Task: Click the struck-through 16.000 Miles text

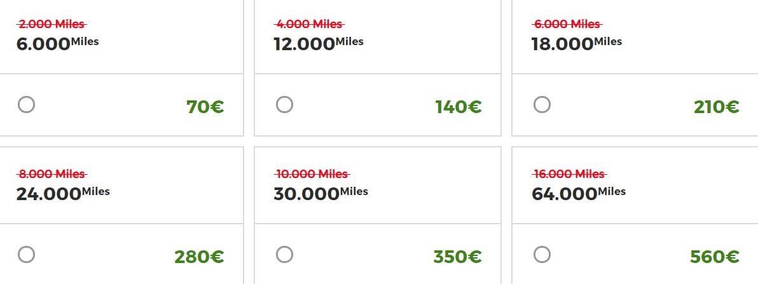Action: (570, 173)
